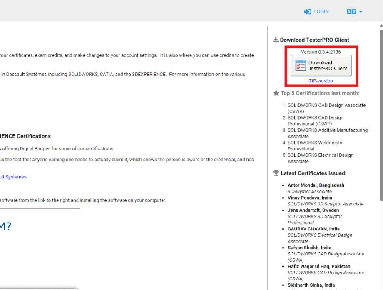Click the language translate icon
Viewport: 383px width, 290px height.
click(x=351, y=12)
